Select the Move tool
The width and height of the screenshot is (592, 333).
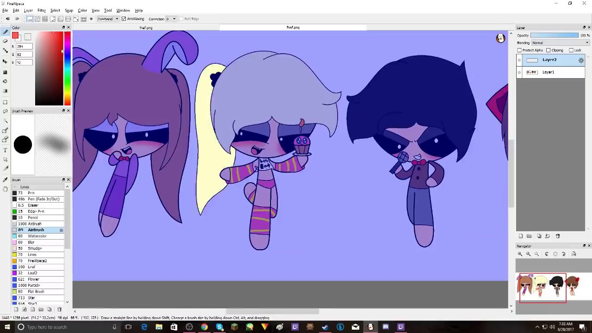tap(5, 61)
